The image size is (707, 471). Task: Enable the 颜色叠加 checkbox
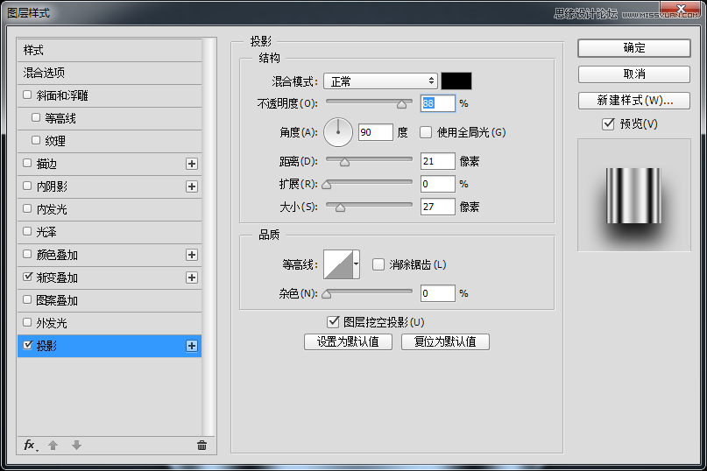[x=27, y=254]
